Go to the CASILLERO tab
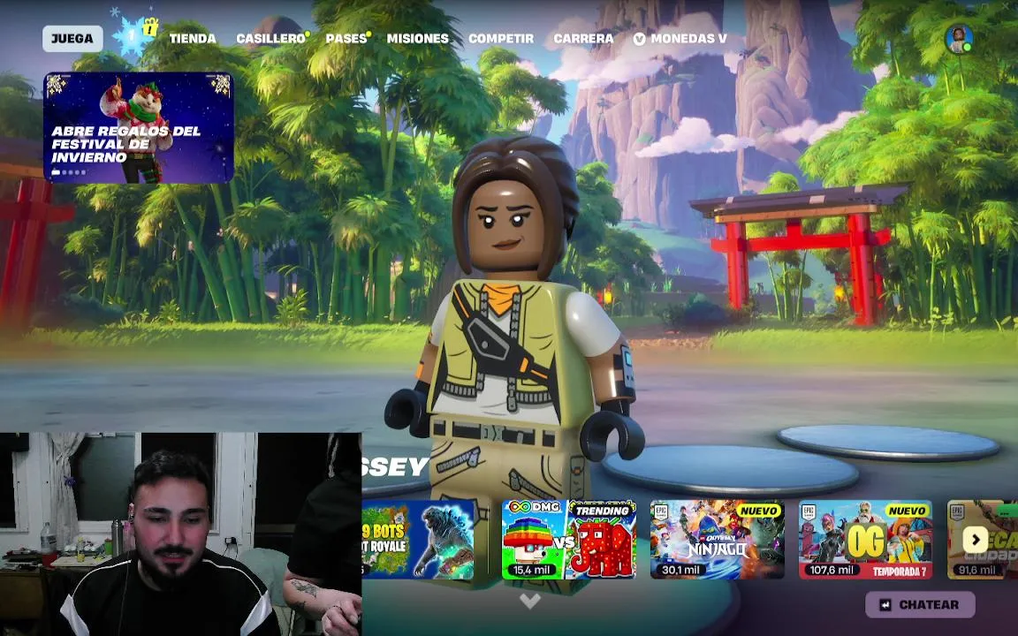Viewport: 1018px width, 636px height. coord(272,38)
